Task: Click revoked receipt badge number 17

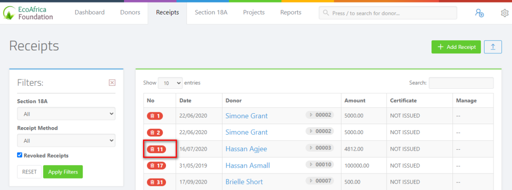Action: [156, 166]
